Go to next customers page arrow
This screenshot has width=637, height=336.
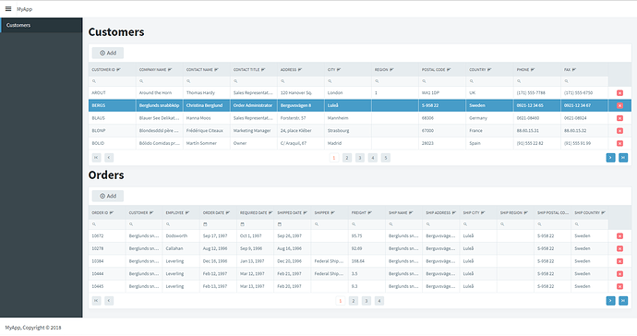click(610, 158)
